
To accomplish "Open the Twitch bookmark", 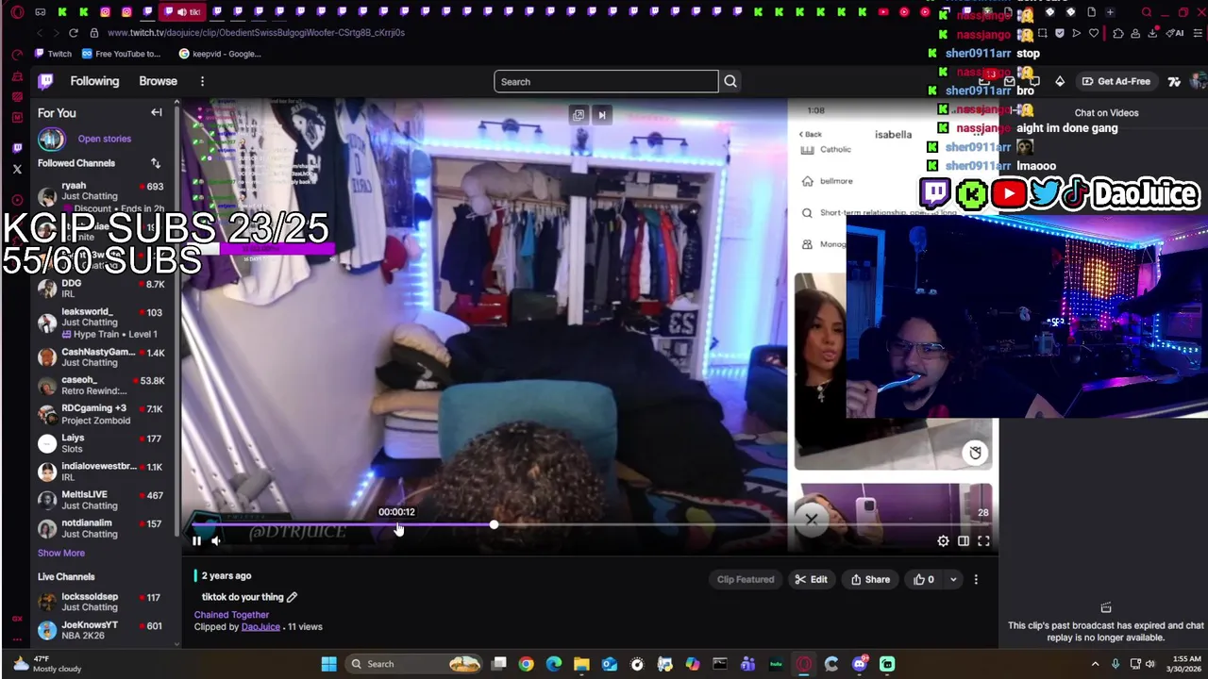I will (53, 54).
